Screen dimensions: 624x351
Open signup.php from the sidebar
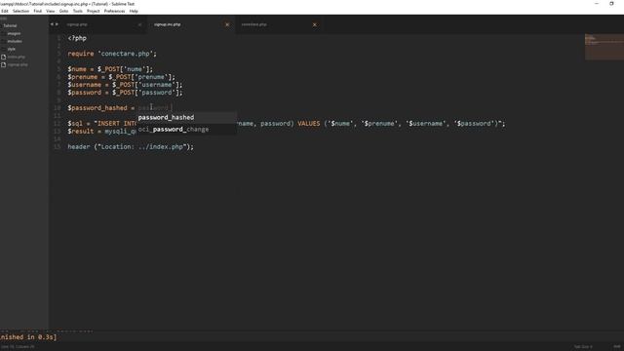coord(18,64)
